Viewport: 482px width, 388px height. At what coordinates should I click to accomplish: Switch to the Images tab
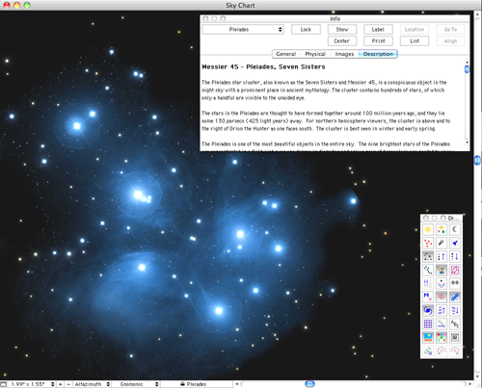pyautogui.click(x=344, y=54)
